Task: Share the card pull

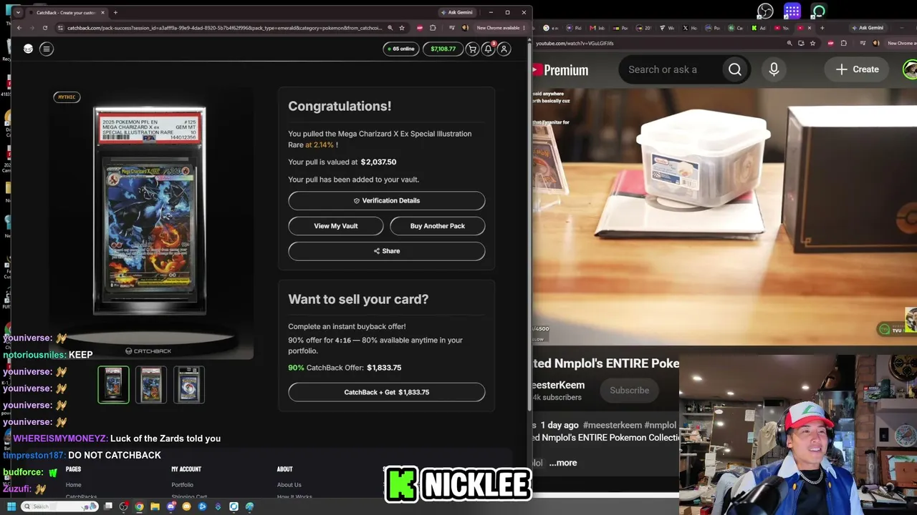Action: [387, 251]
